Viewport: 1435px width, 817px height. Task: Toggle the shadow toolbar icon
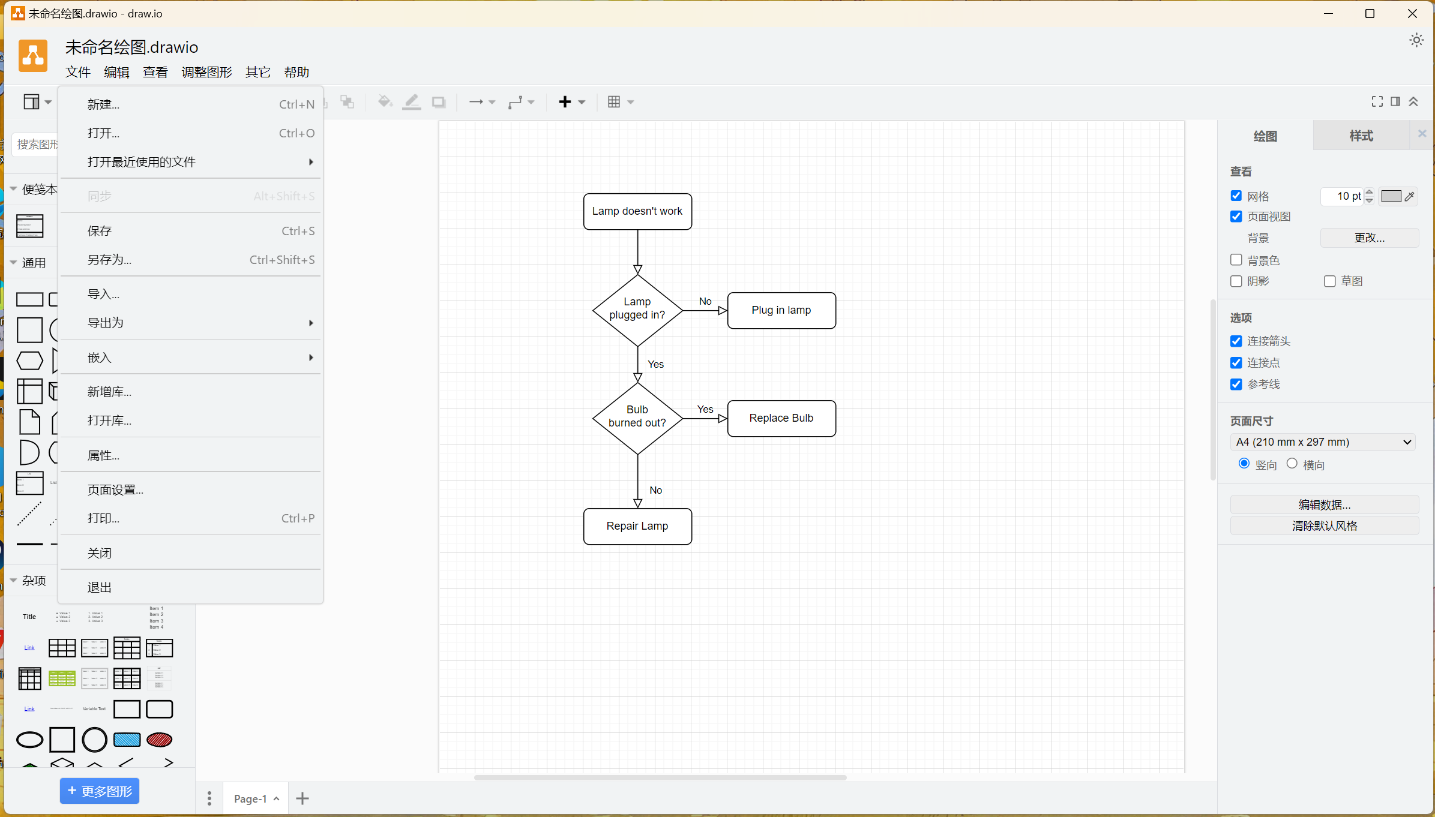point(439,102)
